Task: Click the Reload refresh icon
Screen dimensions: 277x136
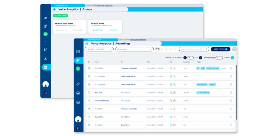Action: [232, 58]
